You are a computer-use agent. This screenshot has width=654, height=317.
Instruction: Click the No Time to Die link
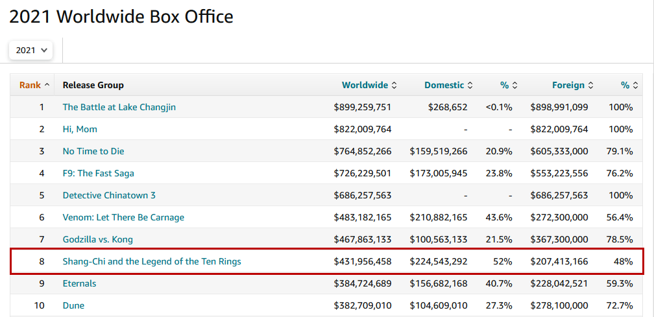coord(93,151)
